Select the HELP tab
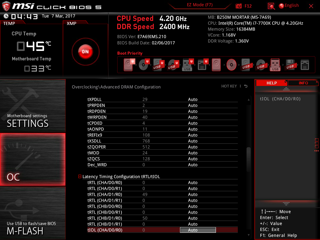 [271, 83]
